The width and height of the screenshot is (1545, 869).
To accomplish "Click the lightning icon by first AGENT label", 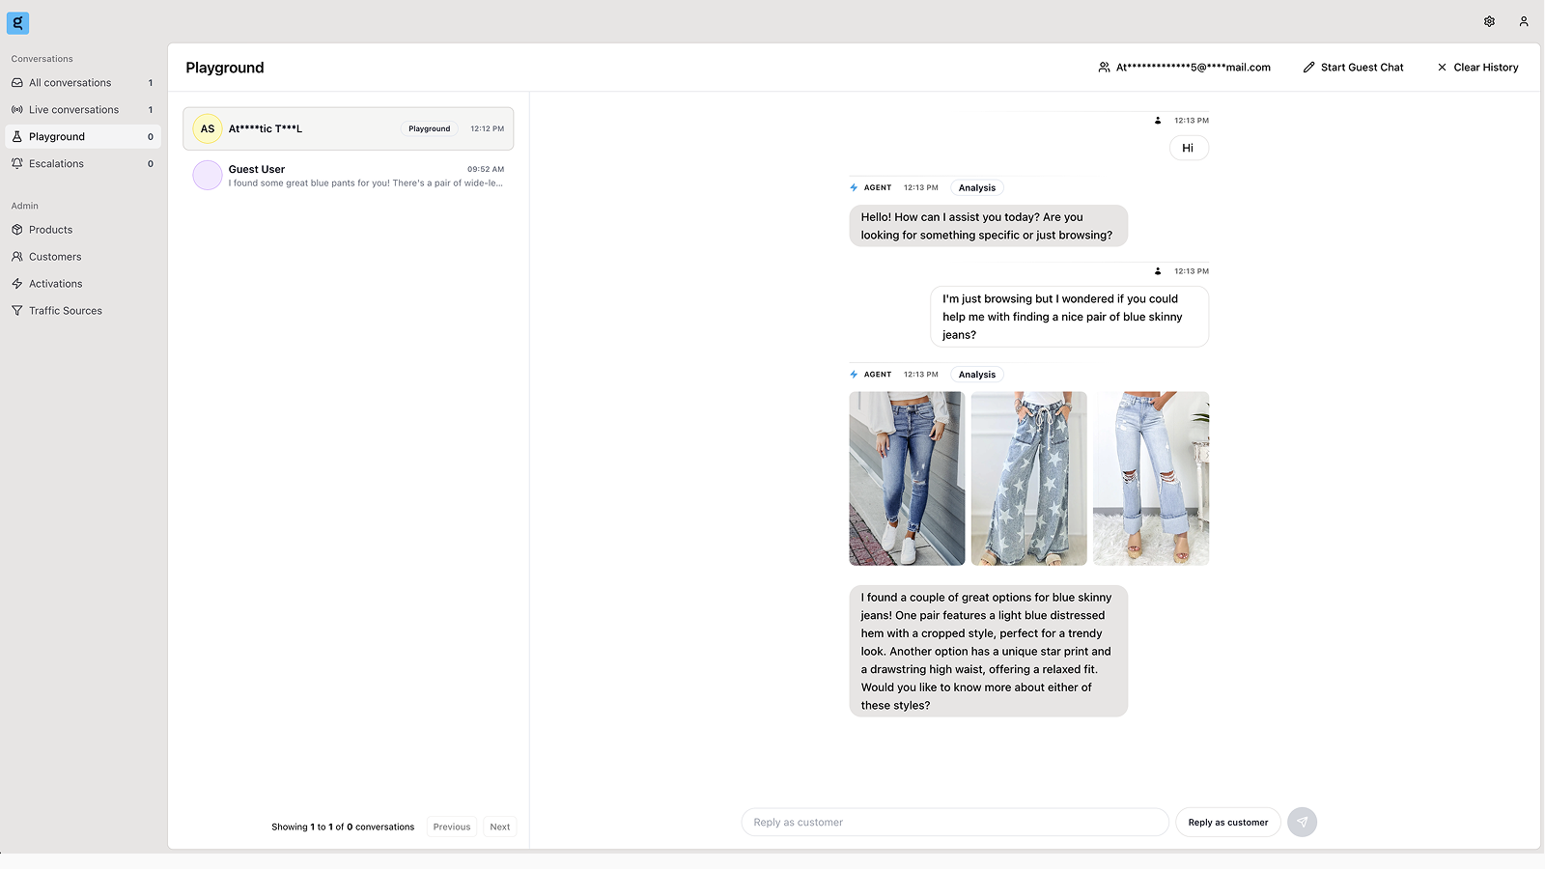I will tap(854, 187).
